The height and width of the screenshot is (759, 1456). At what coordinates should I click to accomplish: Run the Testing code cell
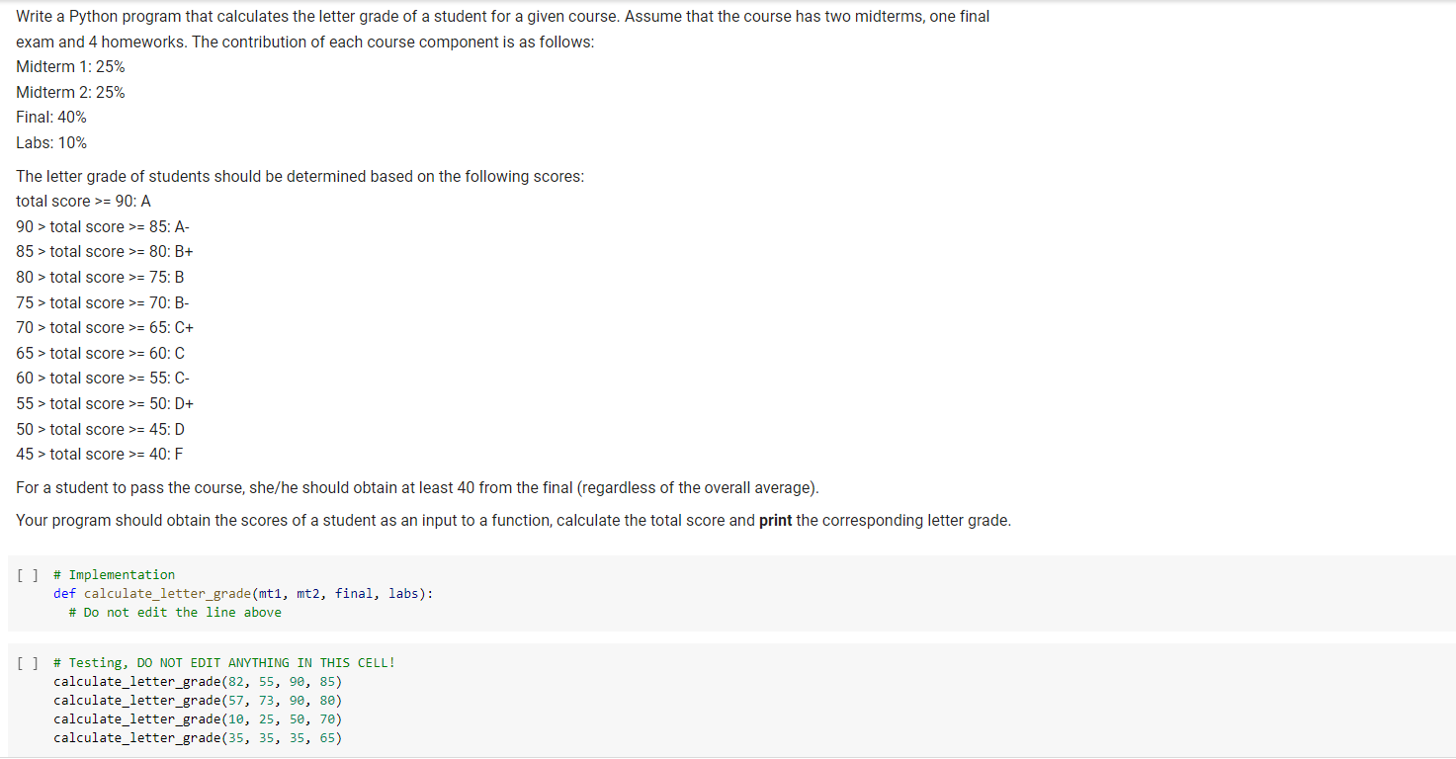27,663
